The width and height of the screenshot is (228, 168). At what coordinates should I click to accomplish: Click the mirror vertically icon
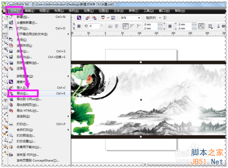pyautogui.click(x=117, y=26)
